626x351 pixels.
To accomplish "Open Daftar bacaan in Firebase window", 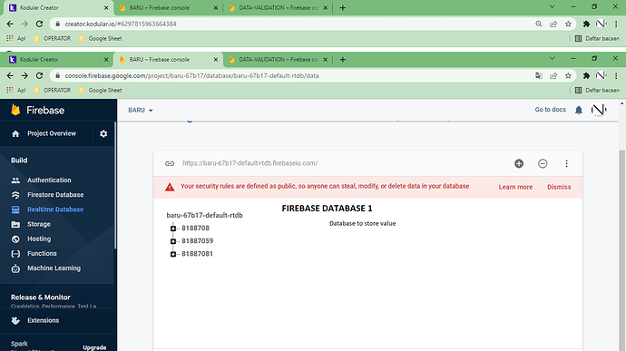I will click(597, 91).
